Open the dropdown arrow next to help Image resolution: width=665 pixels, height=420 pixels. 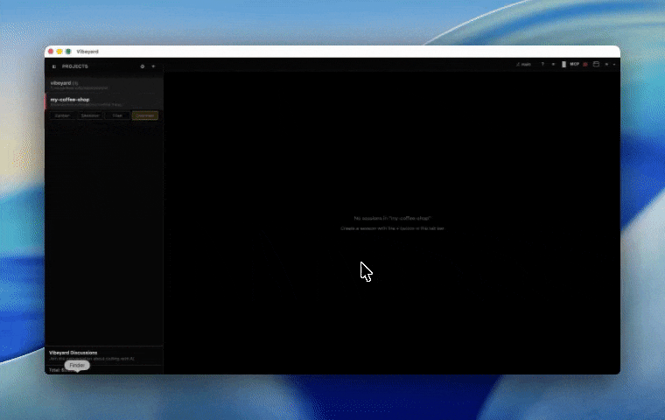(553, 65)
